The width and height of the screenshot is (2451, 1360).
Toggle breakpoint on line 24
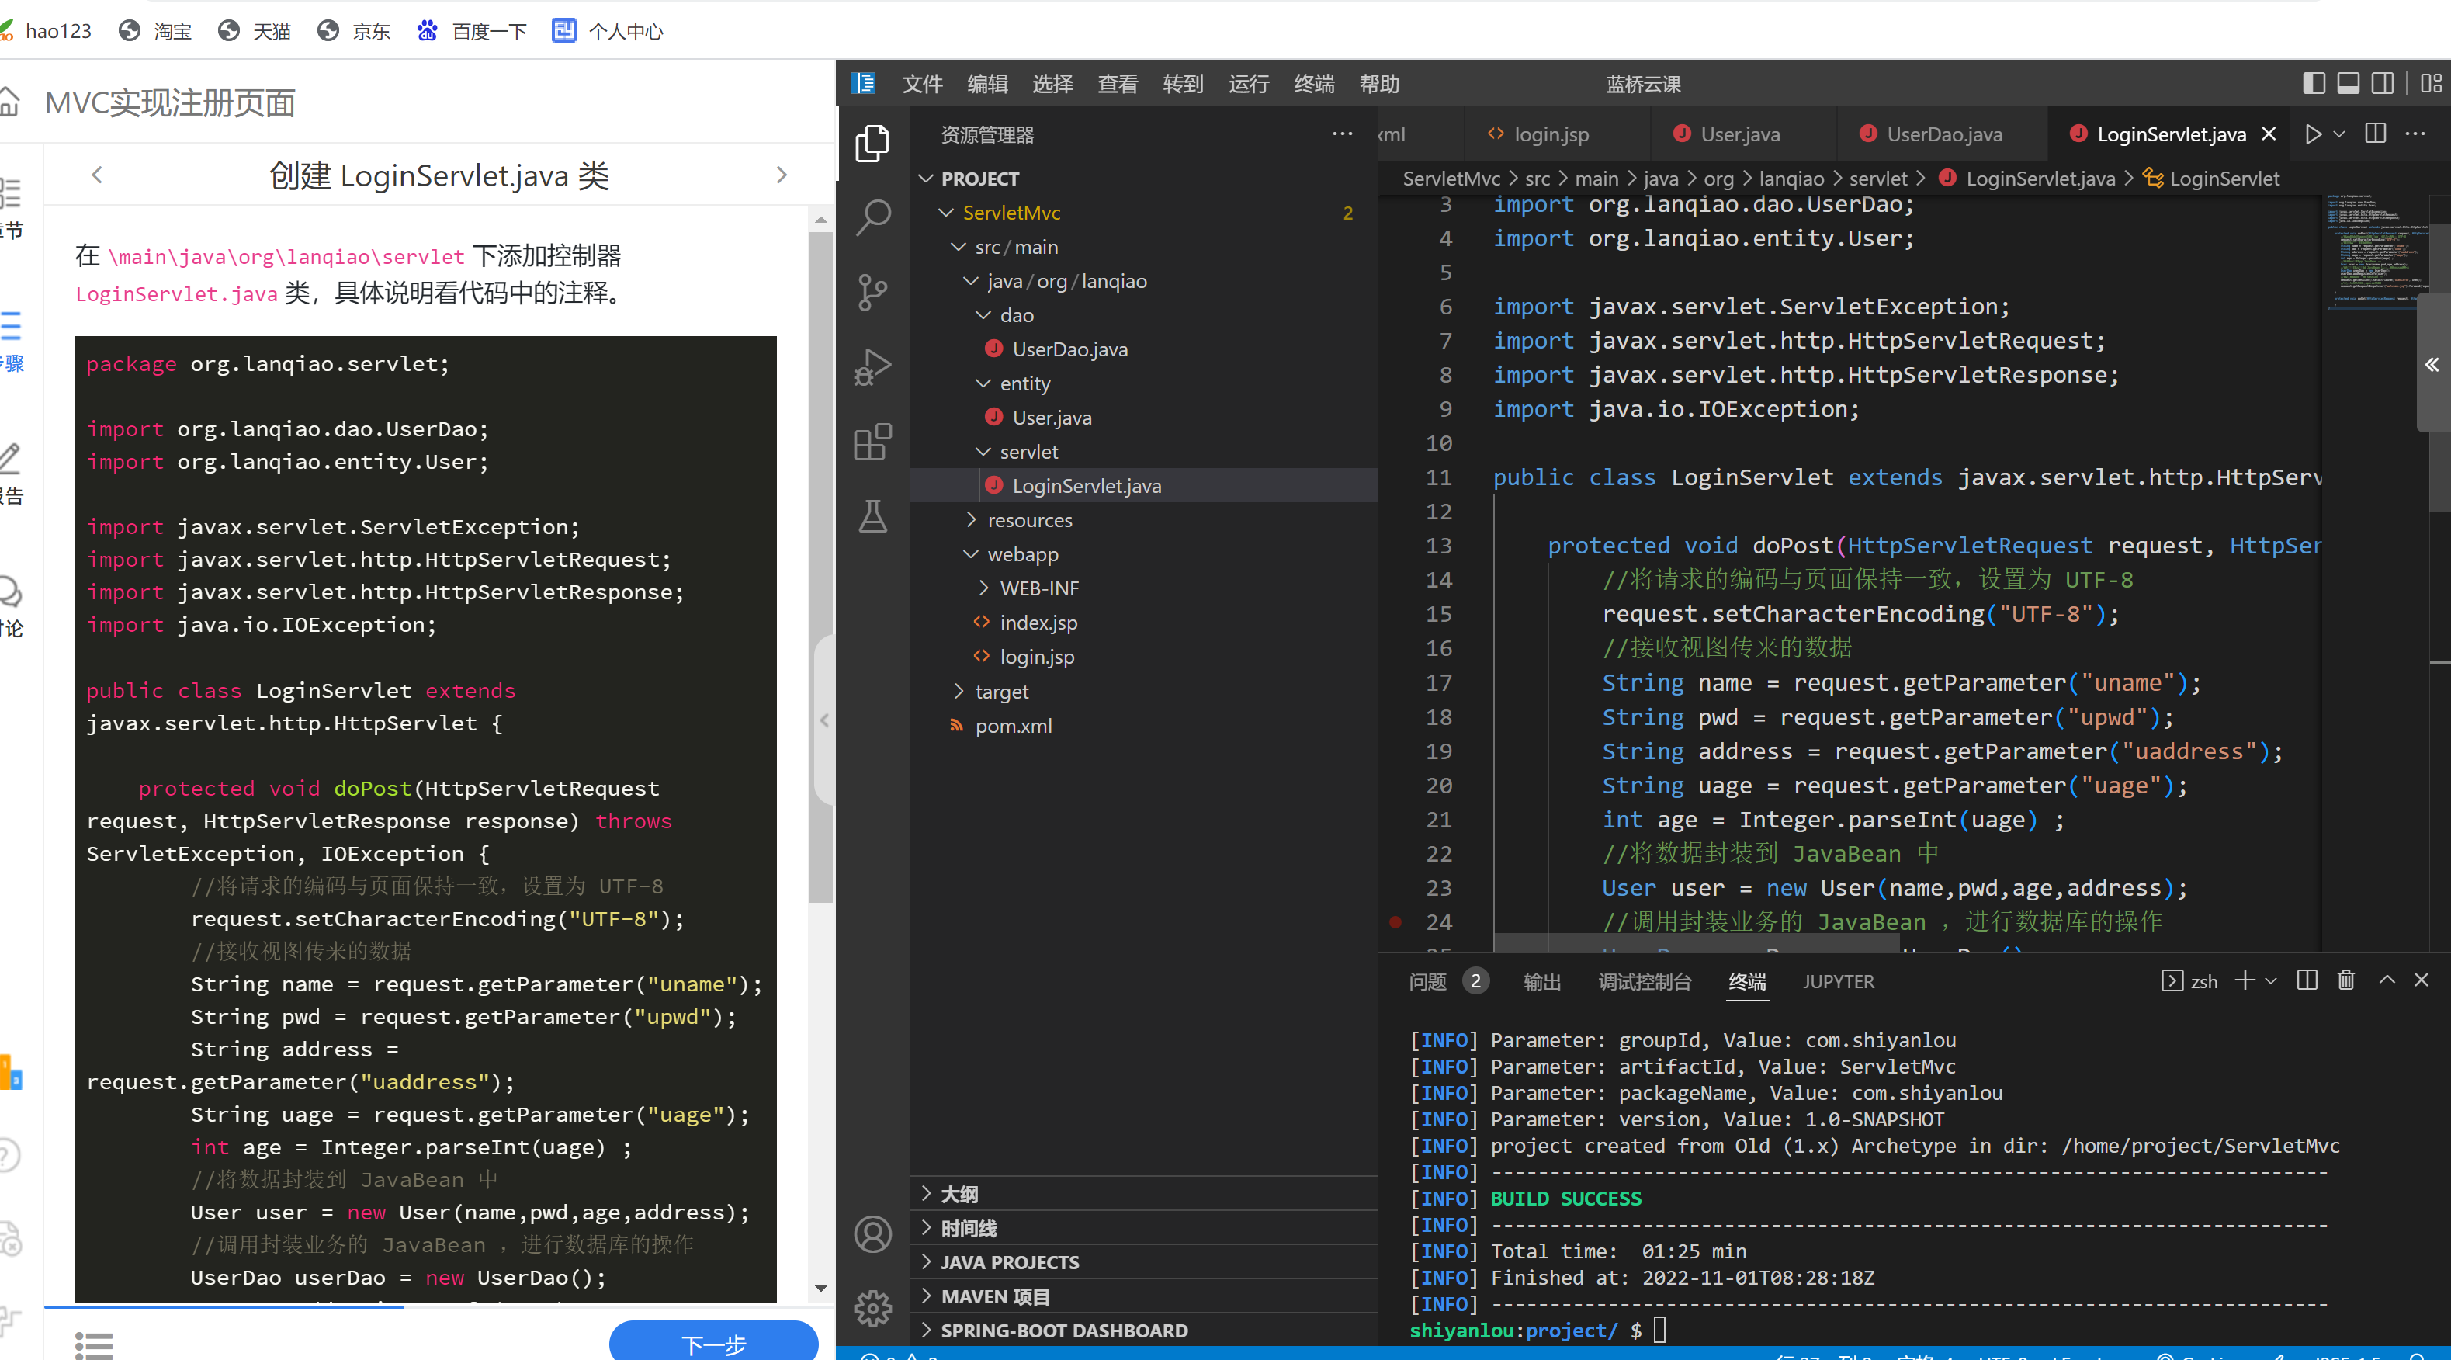(1395, 921)
